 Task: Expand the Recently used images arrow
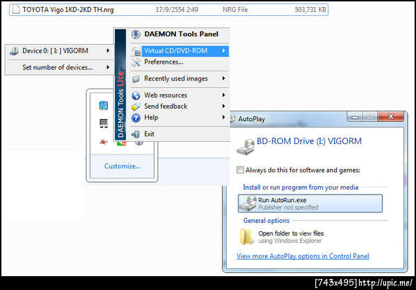224,78
